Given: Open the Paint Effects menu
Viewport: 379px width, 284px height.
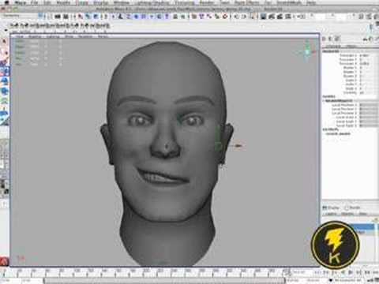Looking at the screenshot, I should click(x=247, y=3).
